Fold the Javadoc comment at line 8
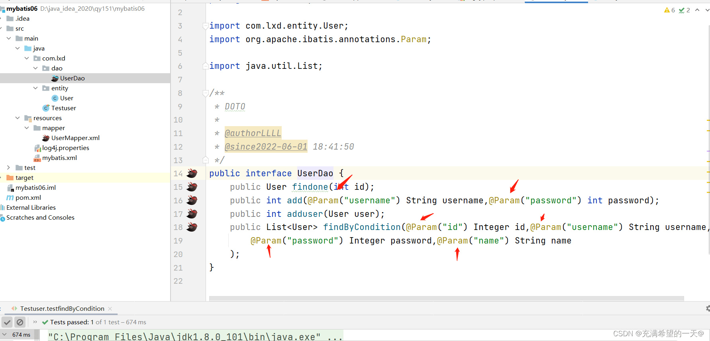 [206, 93]
